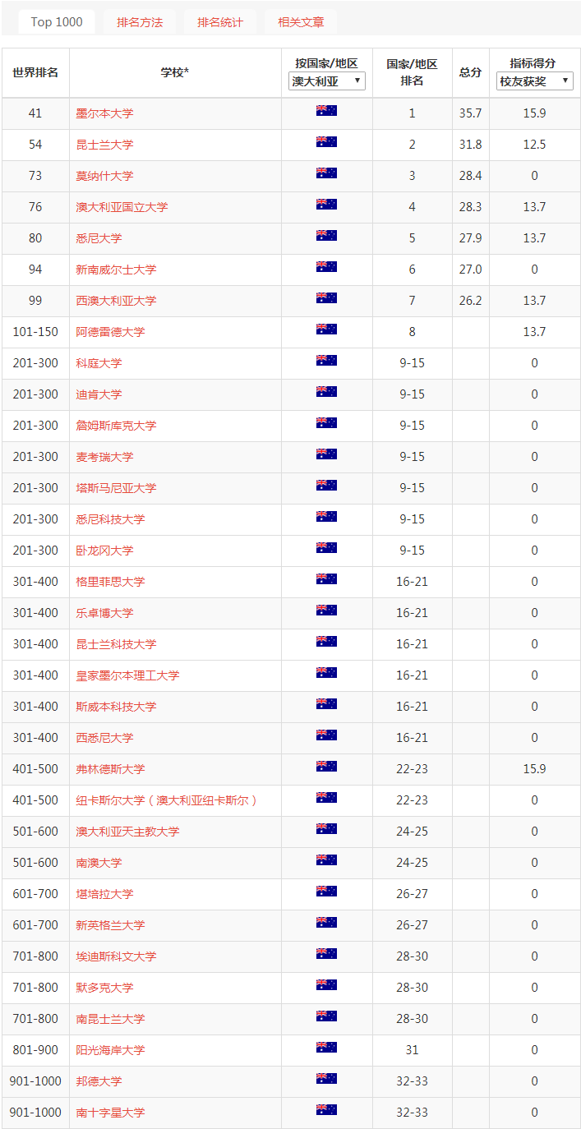The height and width of the screenshot is (1129, 581).
Task: Open the 莫纳什大学 link
Action: 104,176
